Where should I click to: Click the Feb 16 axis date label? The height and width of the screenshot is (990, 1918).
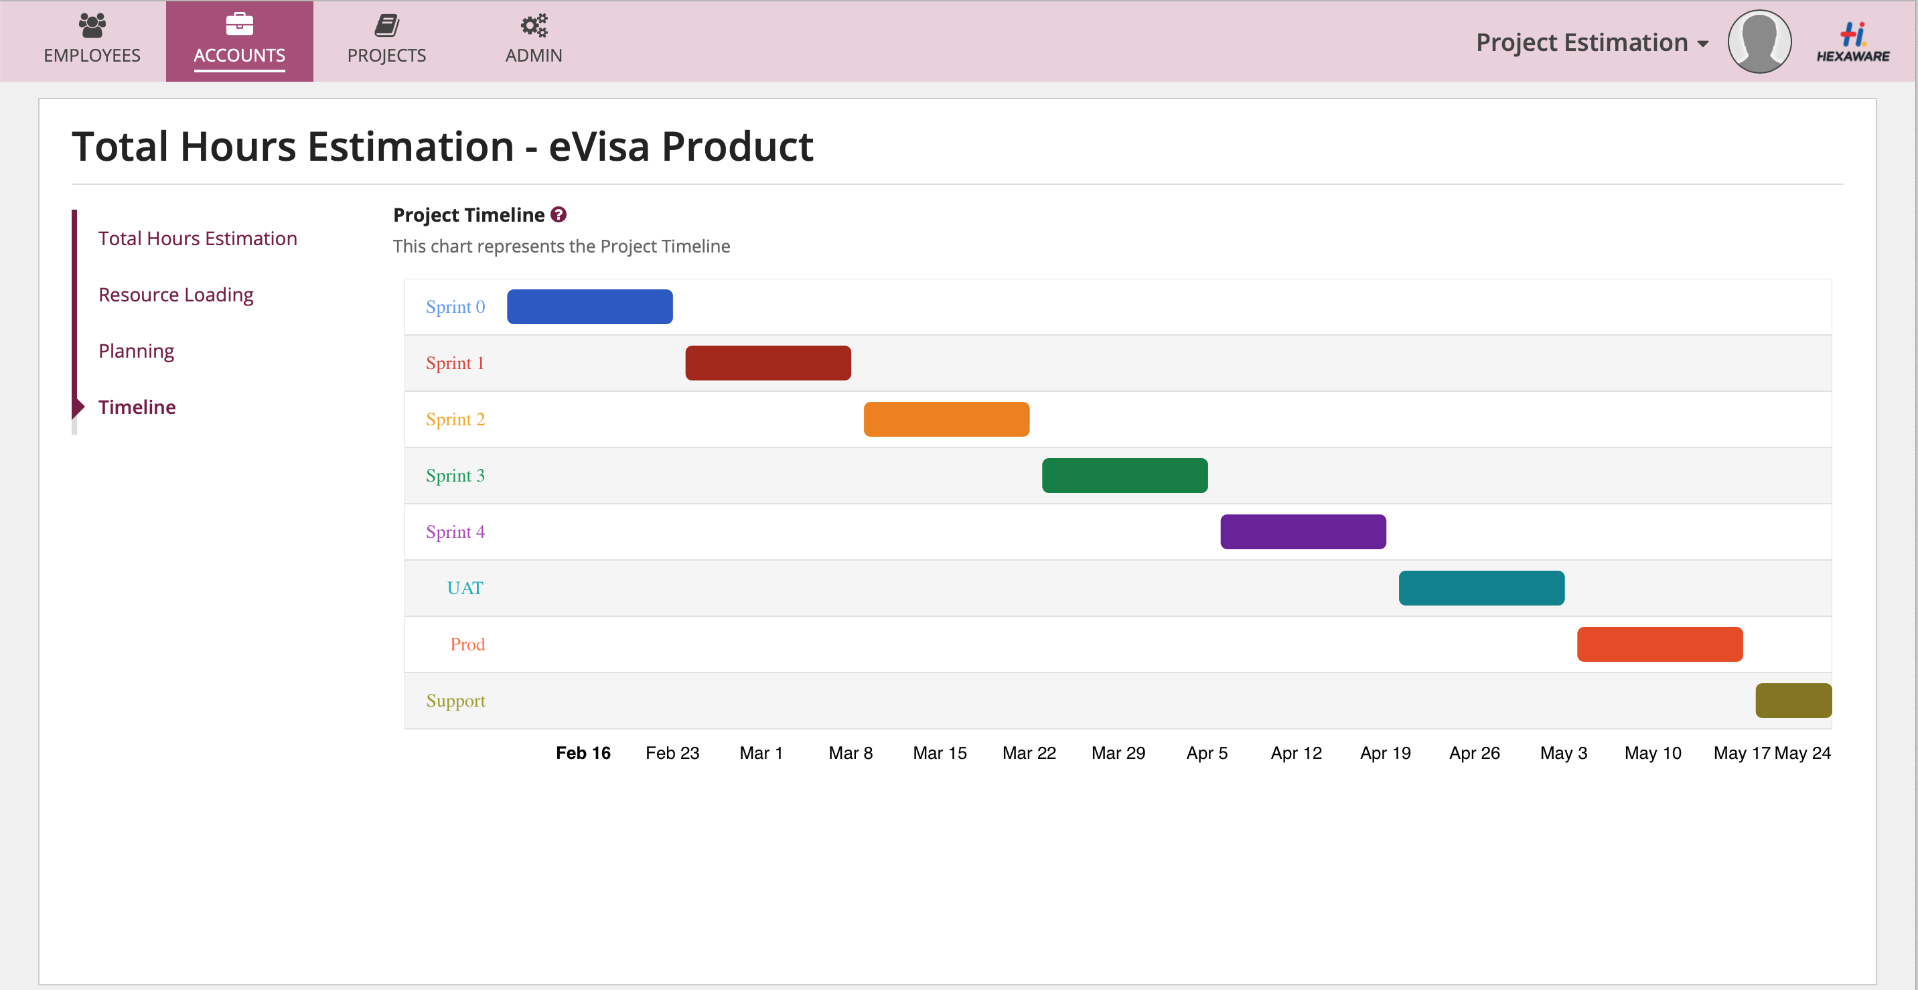coord(583,753)
